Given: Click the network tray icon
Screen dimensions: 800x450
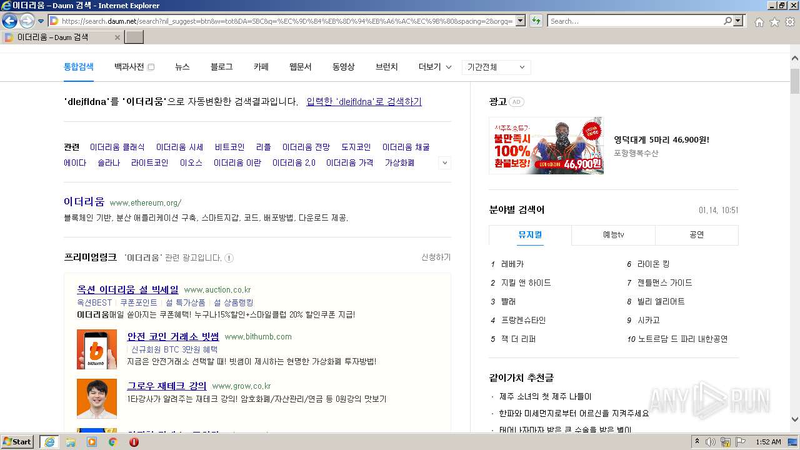Looking at the screenshot, I should click(726, 442).
